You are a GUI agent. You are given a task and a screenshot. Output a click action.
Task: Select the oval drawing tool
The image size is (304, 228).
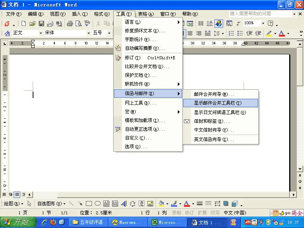98,203
